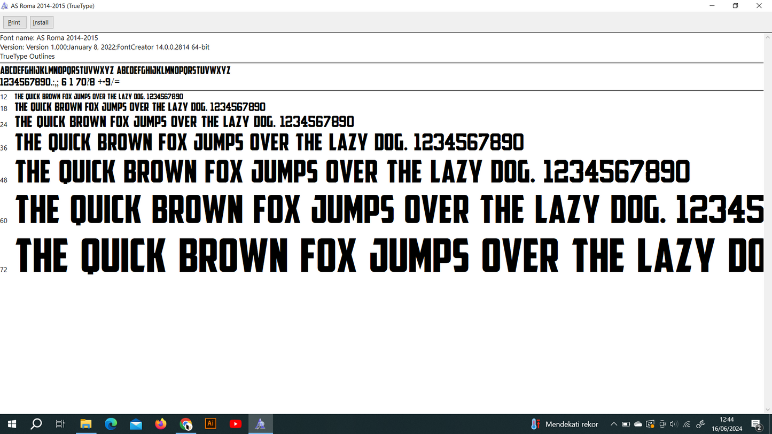The width and height of the screenshot is (772, 434).
Task: Print a sample of the font
Action: 14,22
